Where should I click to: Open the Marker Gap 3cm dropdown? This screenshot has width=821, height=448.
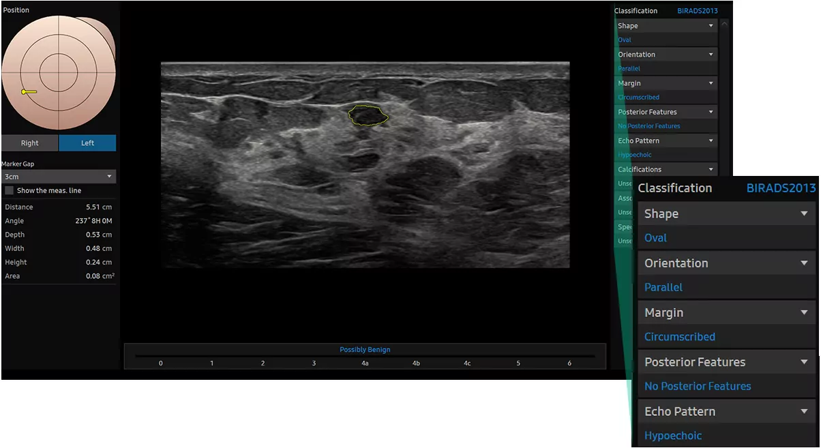(x=59, y=177)
